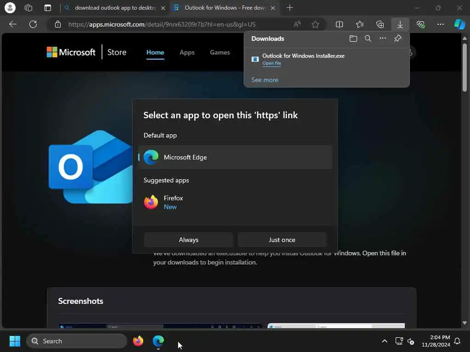This screenshot has height=352, width=470.
Task: Click the Store title link
Action: pos(117,52)
